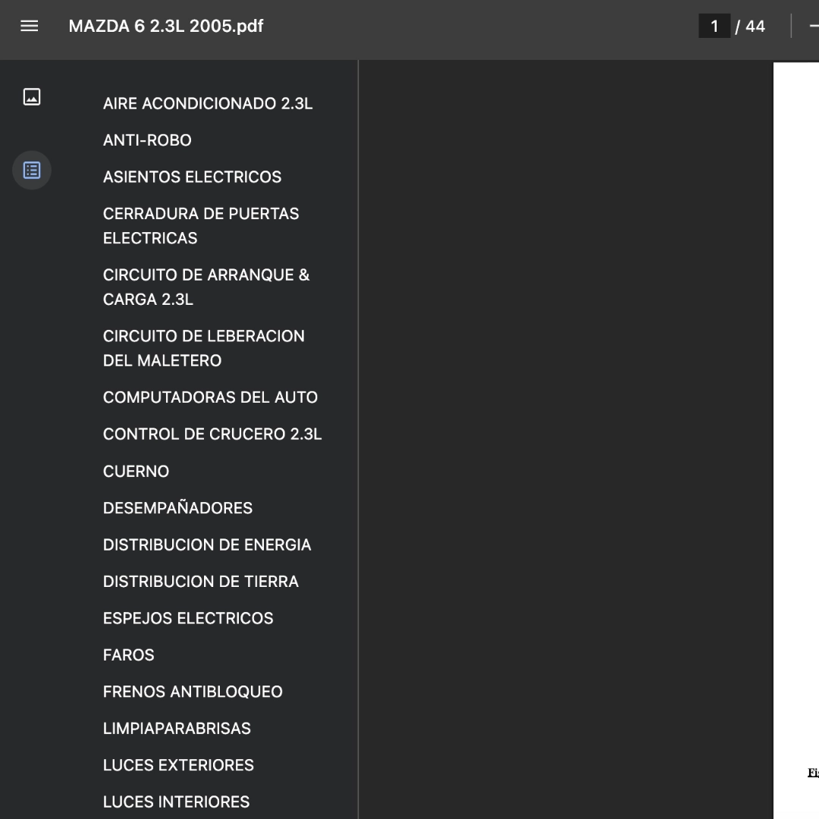819x819 pixels.
Task: Open the ESPEJOS ELECTRICOS outline entry
Action: [188, 619]
